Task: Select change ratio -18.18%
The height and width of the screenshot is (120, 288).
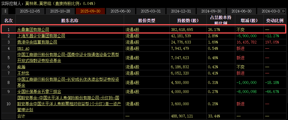Action: 272,82
